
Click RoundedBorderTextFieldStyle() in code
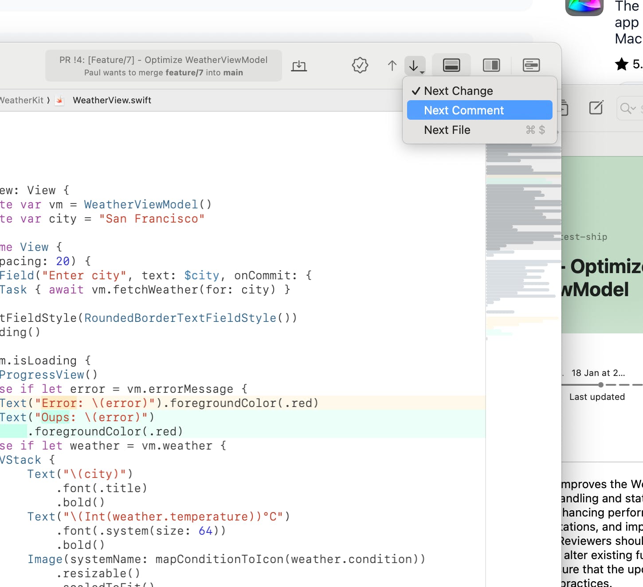coord(187,318)
